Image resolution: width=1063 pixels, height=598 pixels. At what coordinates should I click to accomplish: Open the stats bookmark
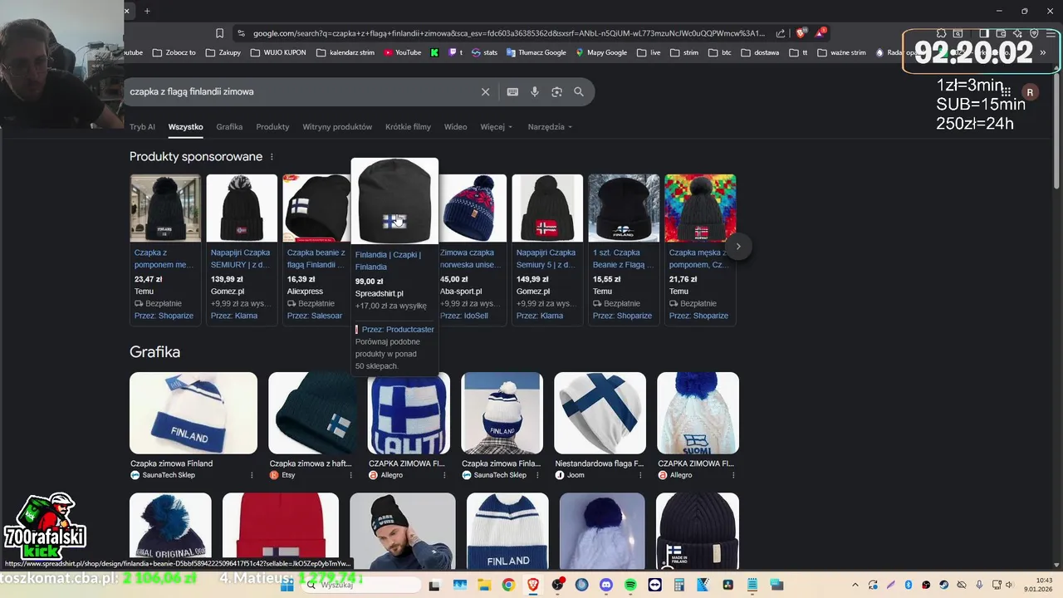coord(484,52)
